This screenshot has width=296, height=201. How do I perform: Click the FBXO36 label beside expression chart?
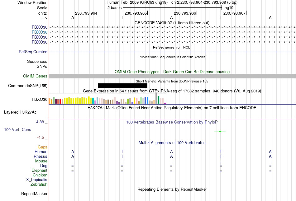pos(40,99)
